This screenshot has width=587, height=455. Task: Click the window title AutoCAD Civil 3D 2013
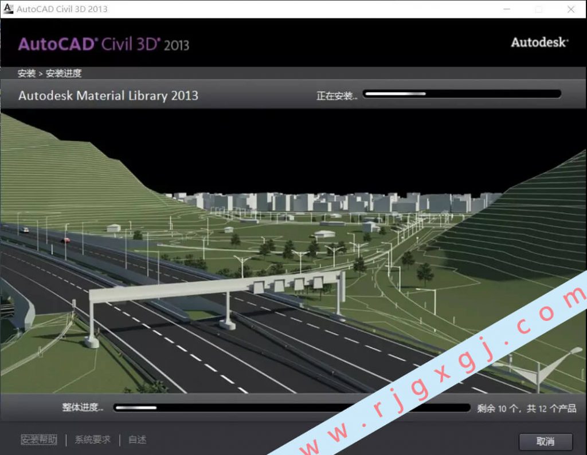(x=62, y=9)
